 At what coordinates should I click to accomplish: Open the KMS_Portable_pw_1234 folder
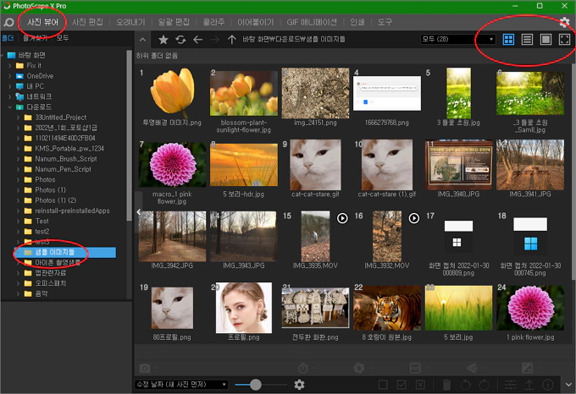tap(69, 149)
